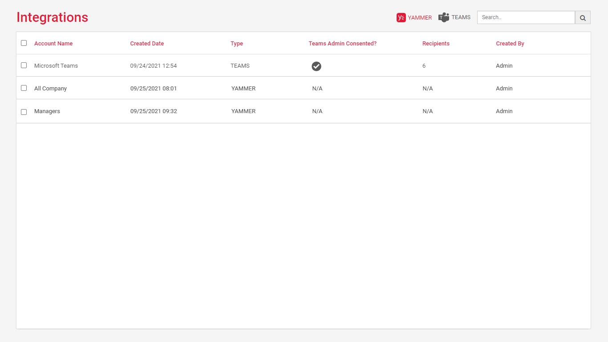Sort by the Created Date column
This screenshot has height=342, width=608.
147,44
